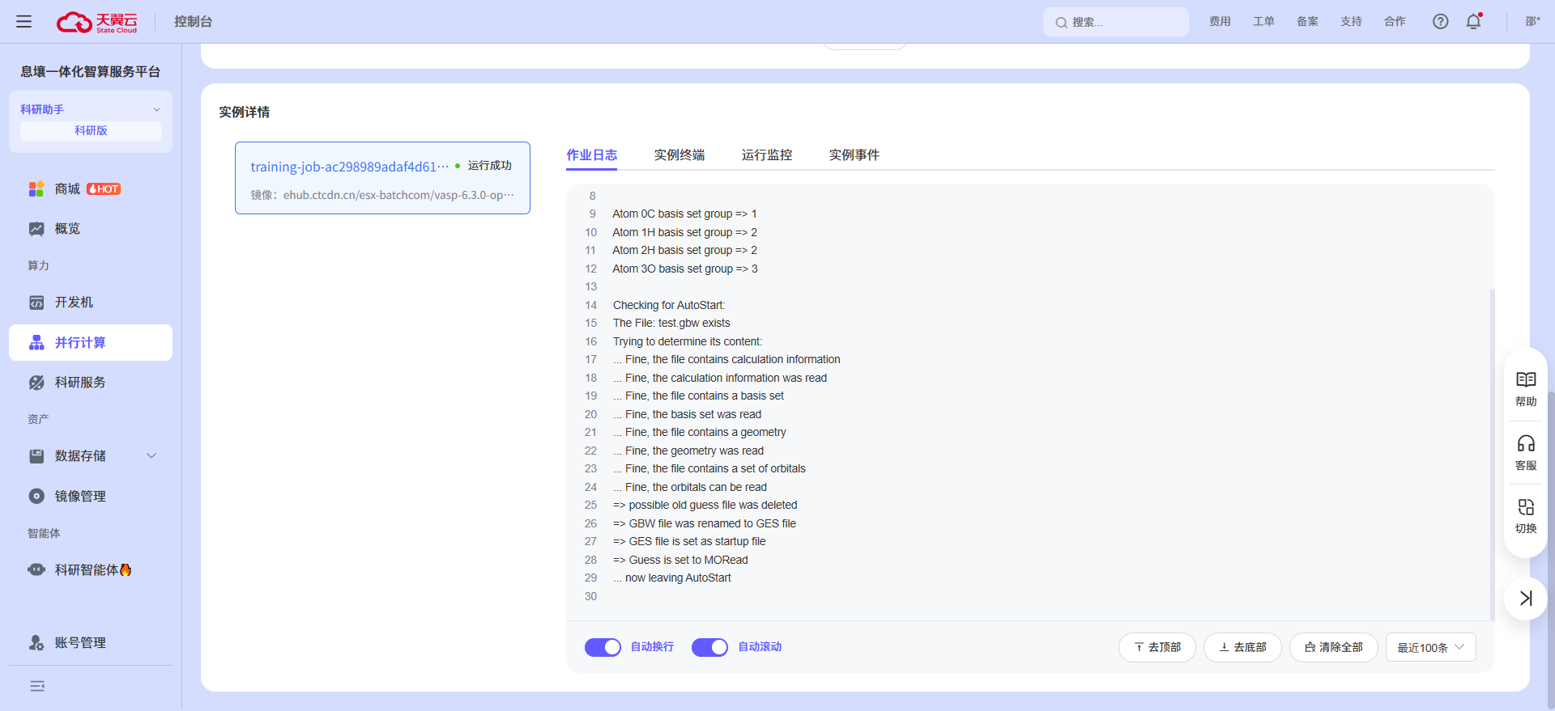Viewport: 1555px width, 711px height.
Task: Click the 清除全部 clear all button
Action: point(1334,647)
